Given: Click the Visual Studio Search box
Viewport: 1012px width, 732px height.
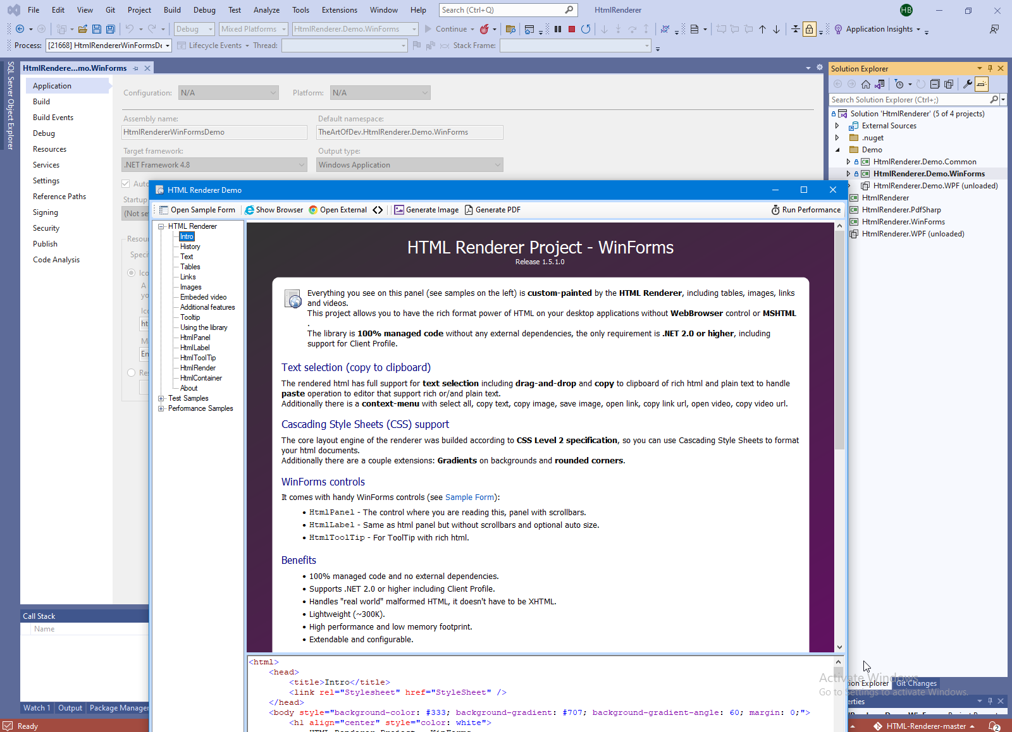Looking at the screenshot, I should pyautogui.click(x=507, y=10).
